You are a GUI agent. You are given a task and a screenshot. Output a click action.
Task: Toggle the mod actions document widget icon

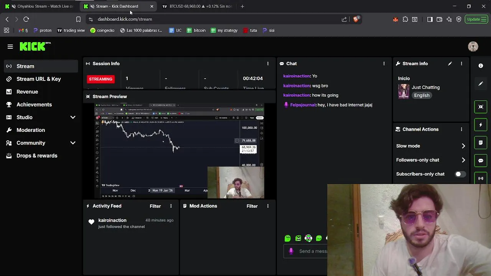coord(481,143)
